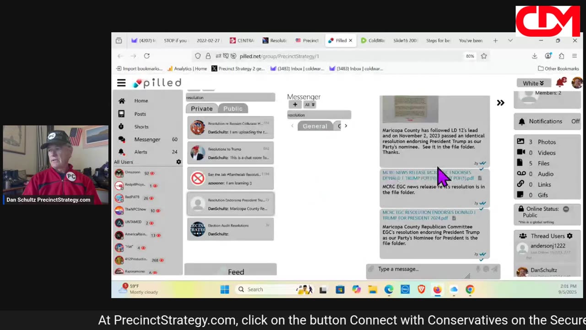Image resolution: width=586 pixels, height=330 pixels.
Task: Click Messenger search field with resolution
Action: coord(319,115)
